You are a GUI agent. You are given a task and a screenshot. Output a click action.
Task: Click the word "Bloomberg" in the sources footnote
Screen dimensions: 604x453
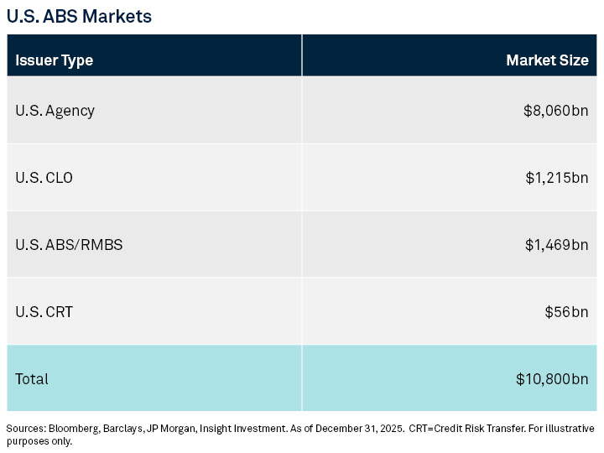(x=71, y=429)
